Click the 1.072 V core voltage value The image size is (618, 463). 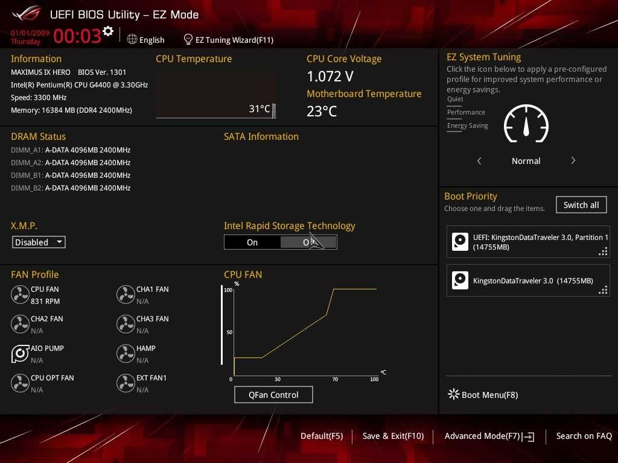point(330,77)
